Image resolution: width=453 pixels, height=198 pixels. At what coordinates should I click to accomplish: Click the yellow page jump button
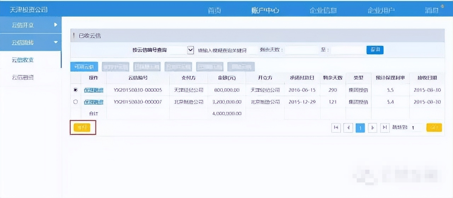click(434, 128)
